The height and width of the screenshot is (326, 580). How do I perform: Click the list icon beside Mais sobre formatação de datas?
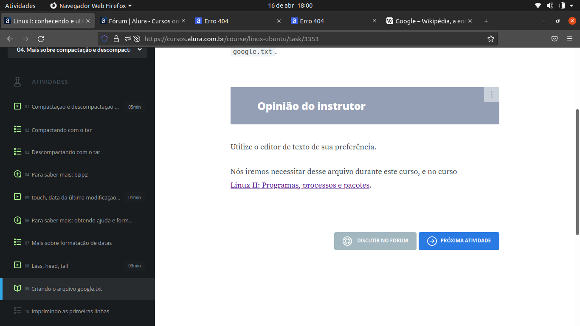pos(17,242)
